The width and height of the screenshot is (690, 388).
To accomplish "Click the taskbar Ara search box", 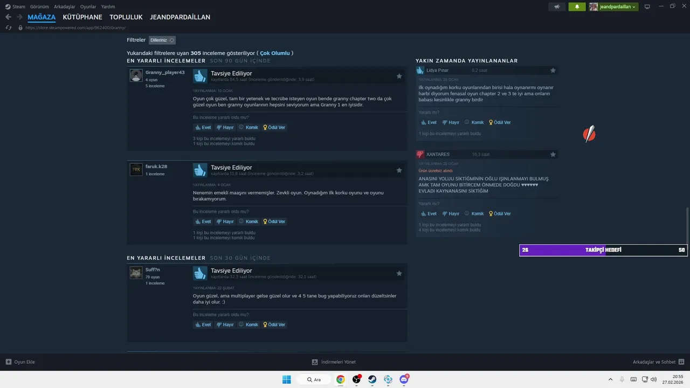I will [x=313, y=379].
